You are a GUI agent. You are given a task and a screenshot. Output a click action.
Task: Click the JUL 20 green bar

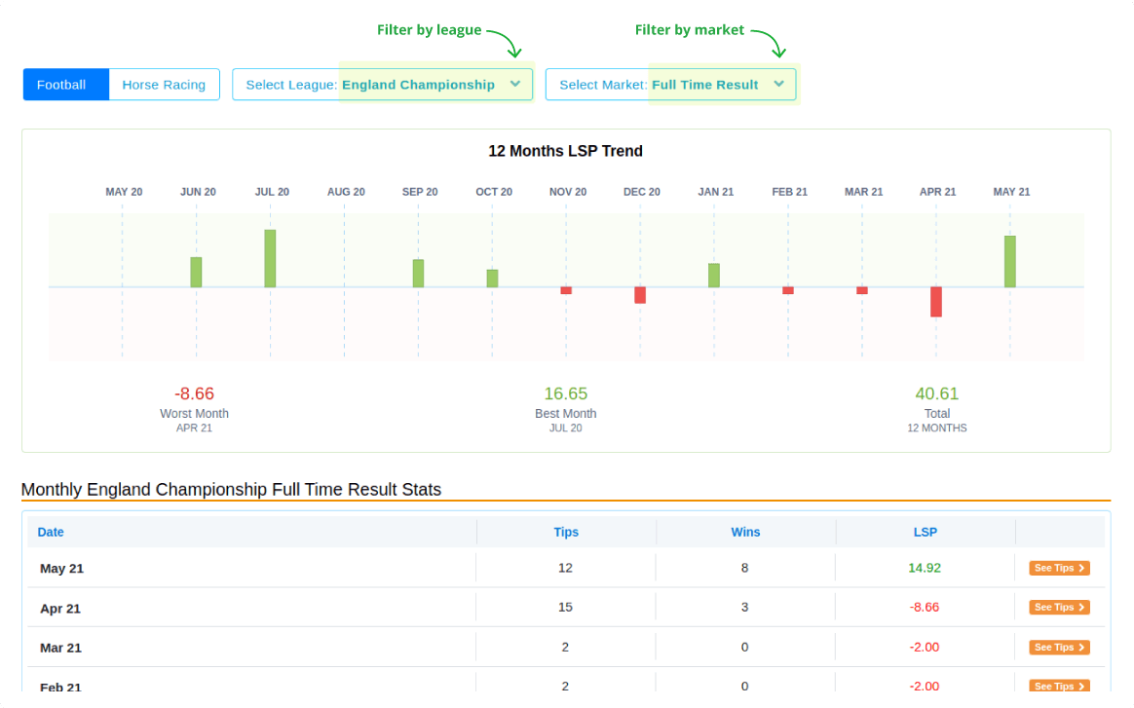[270, 258]
